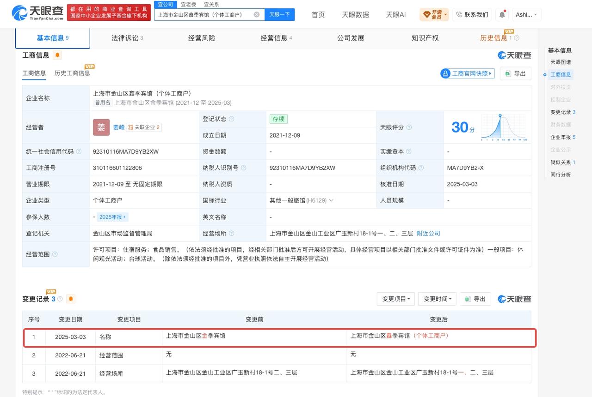The width and height of the screenshot is (592, 397).
Task: Open the 工商官网快照 button
Action: 468,73
